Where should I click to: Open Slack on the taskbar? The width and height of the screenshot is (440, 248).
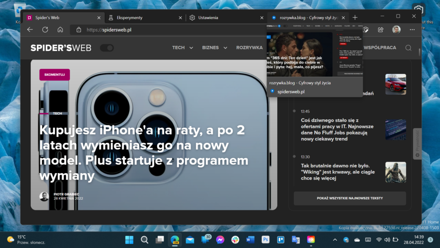point(235,240)
